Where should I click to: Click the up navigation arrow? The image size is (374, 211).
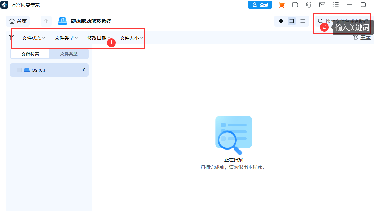(46, 21)
